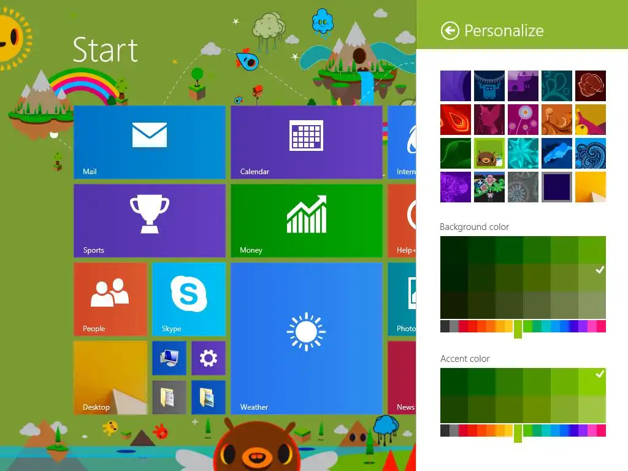Pick the darkest top-left Accent color shade

pyautogui.click(x=454, y=381)
